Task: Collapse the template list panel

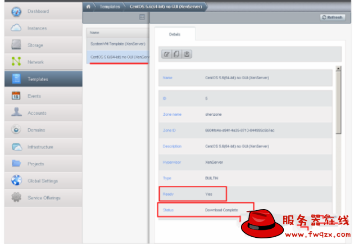Action: tap(142, 17)
